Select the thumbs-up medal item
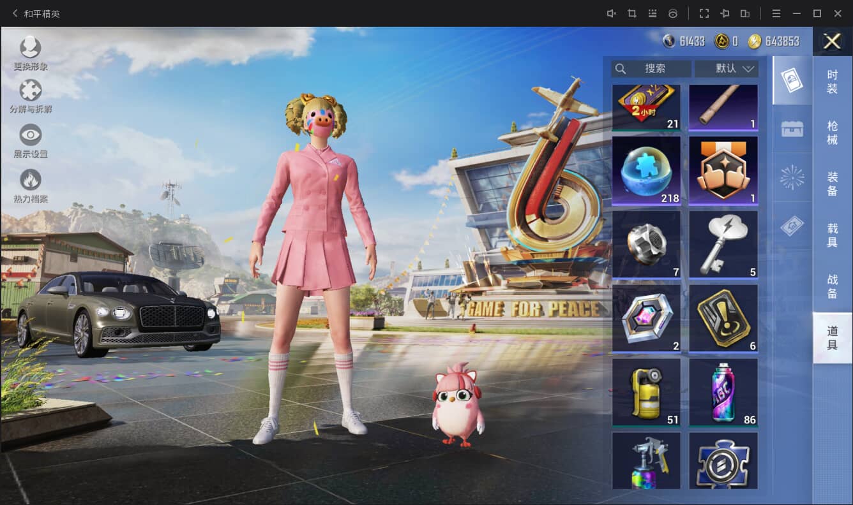 click(x=723, y=171)
